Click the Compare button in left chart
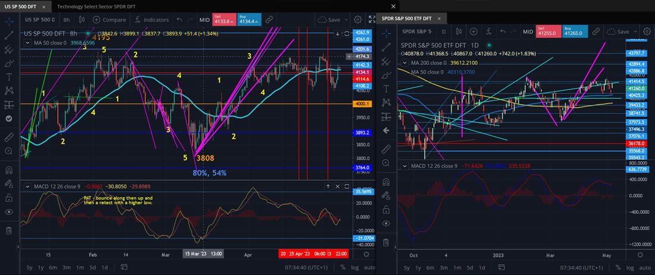Screen dimensions: 655x275 [x=110, y=20]
